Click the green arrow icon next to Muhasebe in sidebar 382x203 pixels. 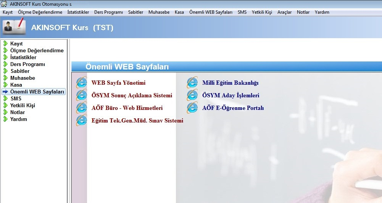(5, 78)
